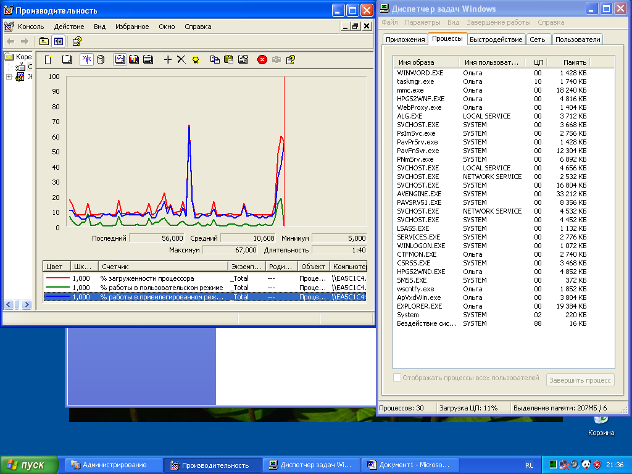Click the 'Завершить процесс' button

pos(580,380)
